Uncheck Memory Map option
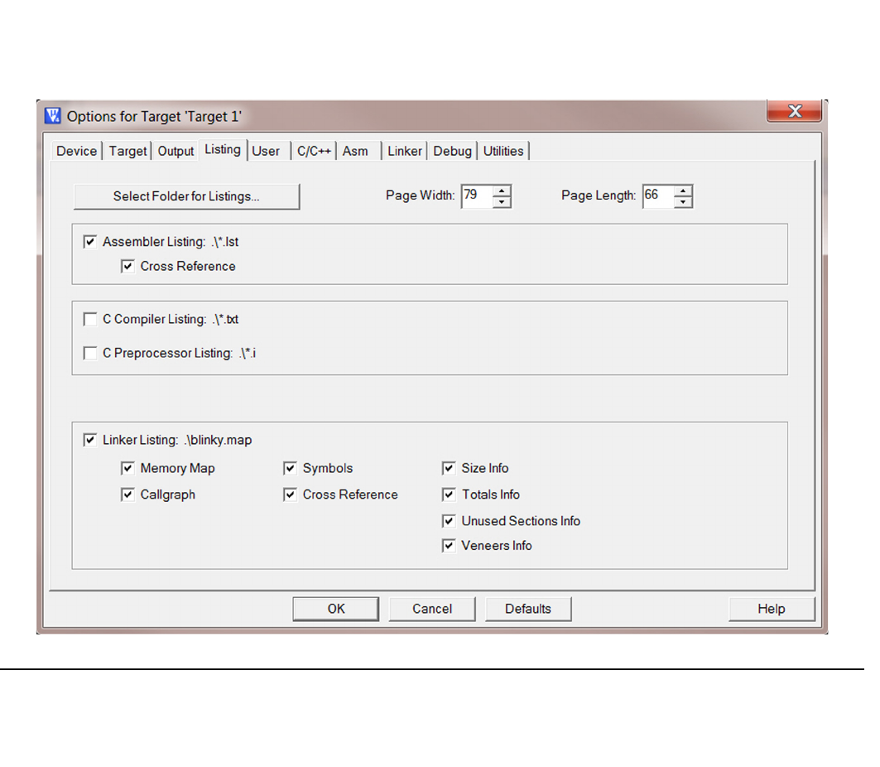This screenshot has width=880, height=767. [x=127, y=468]
